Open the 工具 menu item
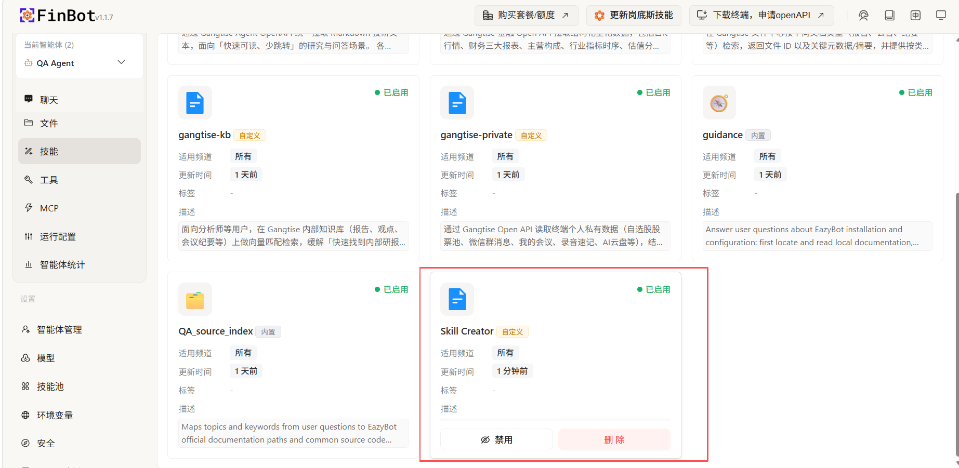Image resolution: width=959 pixels, height=468 pixels. (80, 180)
